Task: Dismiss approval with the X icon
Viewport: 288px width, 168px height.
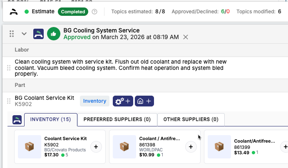Action: [x=186, y=37]
